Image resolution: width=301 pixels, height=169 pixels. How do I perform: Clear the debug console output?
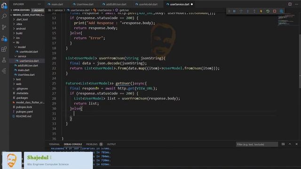pyautogui.click(x=283, y=144)
